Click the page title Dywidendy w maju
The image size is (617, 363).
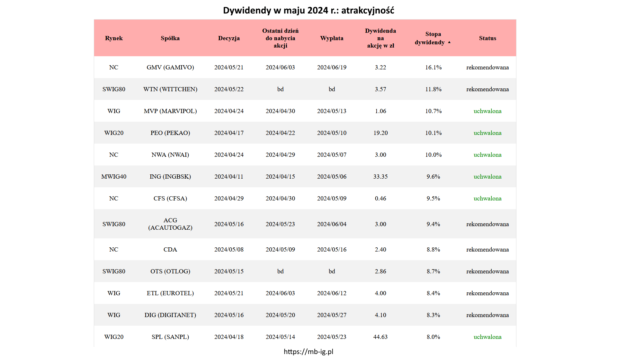pyautogui.click(x=308, y=10)
